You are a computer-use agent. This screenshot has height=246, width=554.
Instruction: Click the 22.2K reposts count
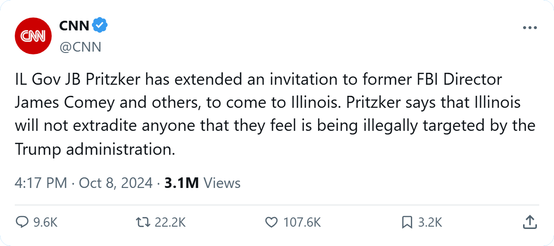[x=170, y=223]
